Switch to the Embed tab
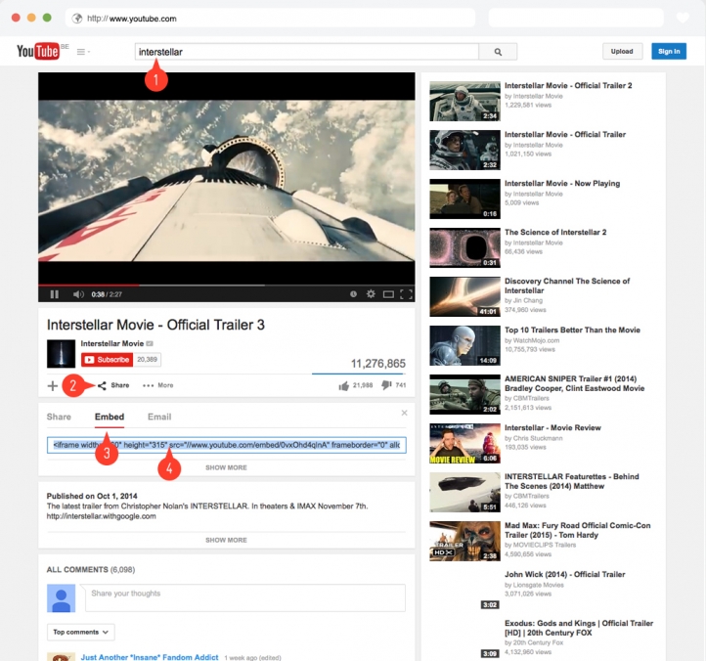 coord(110,417)
